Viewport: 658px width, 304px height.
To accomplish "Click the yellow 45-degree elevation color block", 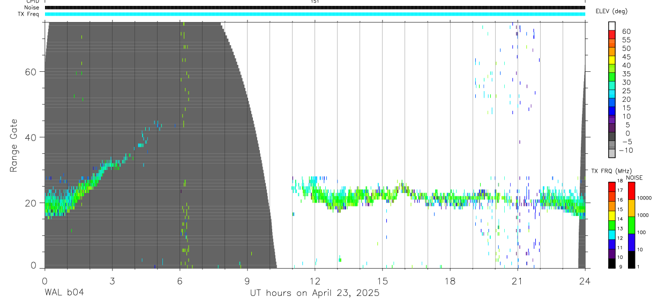I will [x=612, y=61].
